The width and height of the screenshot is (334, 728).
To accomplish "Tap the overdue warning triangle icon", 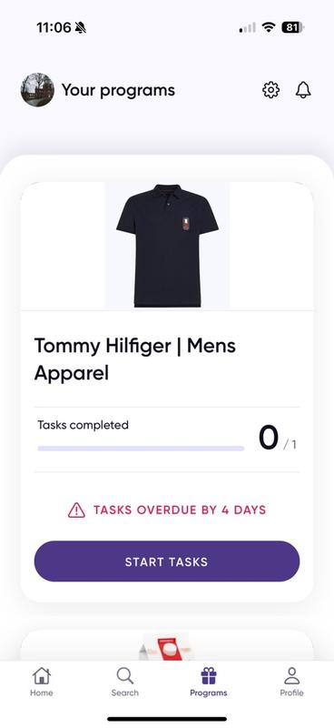I will coord(76,511).
